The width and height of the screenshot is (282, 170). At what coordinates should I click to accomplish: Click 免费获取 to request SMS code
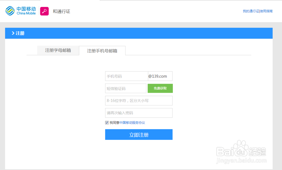point(160,88)
